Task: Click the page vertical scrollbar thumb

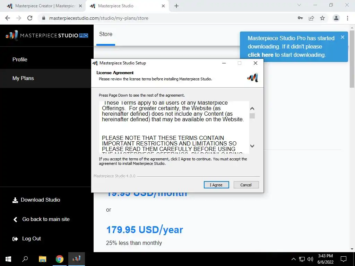Action: tap(352, 59)
